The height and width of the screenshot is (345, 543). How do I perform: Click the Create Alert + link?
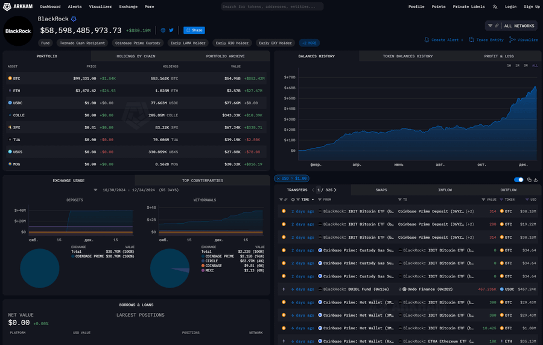point(444,40)
